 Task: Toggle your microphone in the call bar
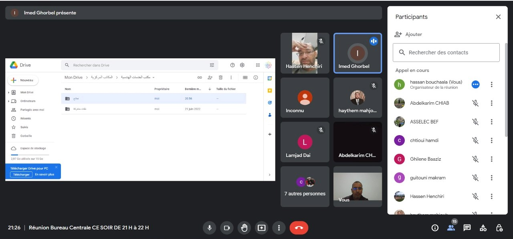(x=209, y=228)
